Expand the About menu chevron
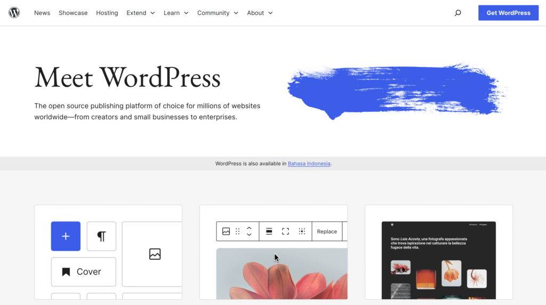Screen dimensions: 546x305 point(270,13)
